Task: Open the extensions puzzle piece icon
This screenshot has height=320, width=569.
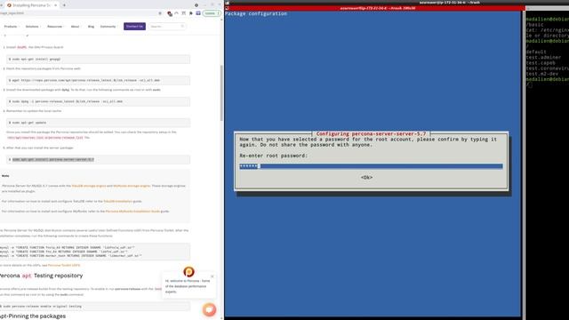Action: tap(191, 13)
